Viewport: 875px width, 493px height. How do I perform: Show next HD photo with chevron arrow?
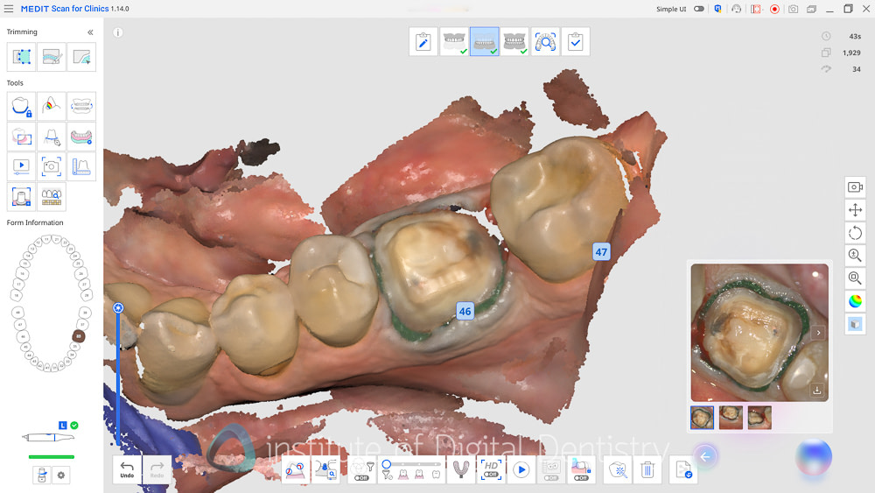[818, 333]
